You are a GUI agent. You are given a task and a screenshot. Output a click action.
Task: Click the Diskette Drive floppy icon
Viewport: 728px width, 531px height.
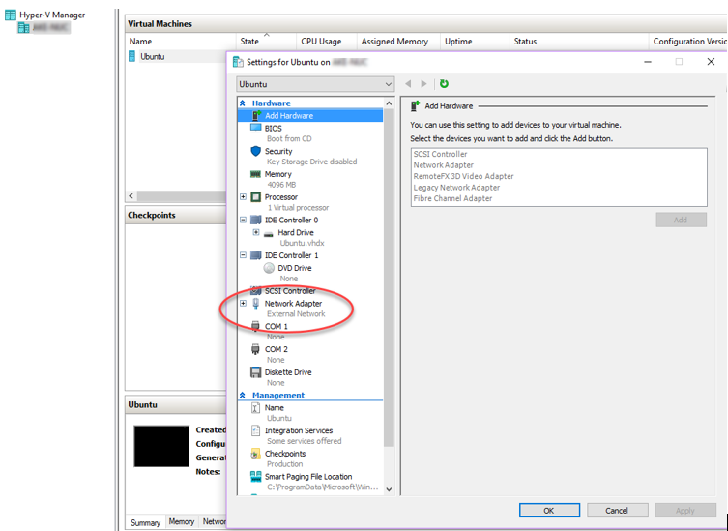(x=256, y=372)
